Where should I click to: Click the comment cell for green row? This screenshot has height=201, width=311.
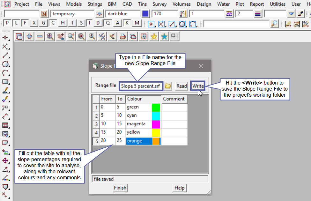pos(174,107)
